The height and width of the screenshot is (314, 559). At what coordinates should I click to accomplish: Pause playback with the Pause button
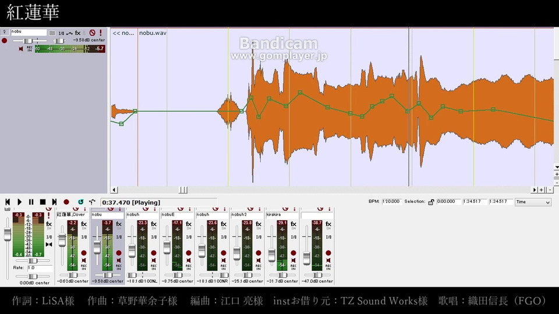pos(31,202)
